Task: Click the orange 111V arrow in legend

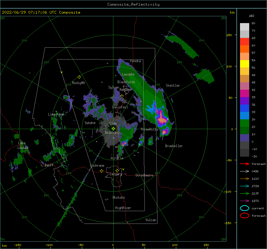Action: click(244, 179)
